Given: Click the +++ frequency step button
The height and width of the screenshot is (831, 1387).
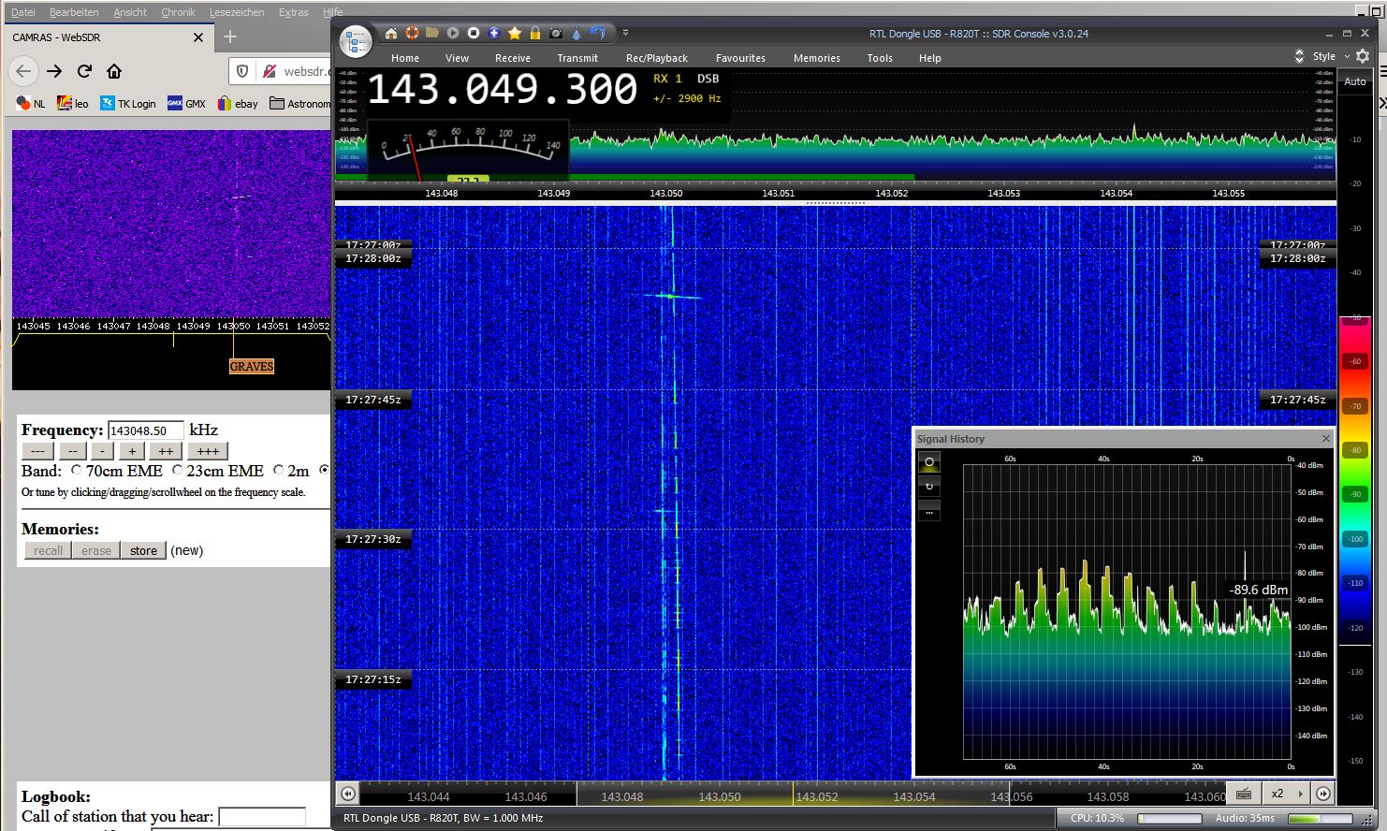Looking at the screenshot, I should pos(208,451).
